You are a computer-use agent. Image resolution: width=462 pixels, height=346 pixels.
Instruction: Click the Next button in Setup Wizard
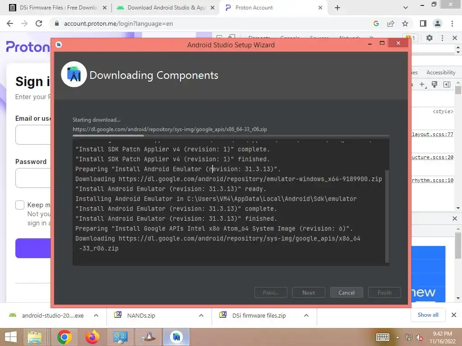click(x=309, y=293)
